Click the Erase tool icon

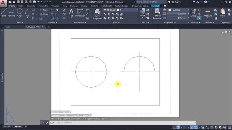click(64, 10)
